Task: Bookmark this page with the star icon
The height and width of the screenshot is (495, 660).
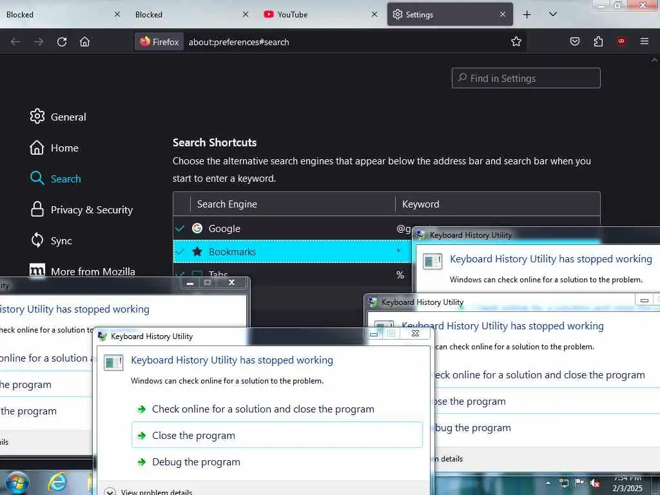Action: tap(516, 41)
